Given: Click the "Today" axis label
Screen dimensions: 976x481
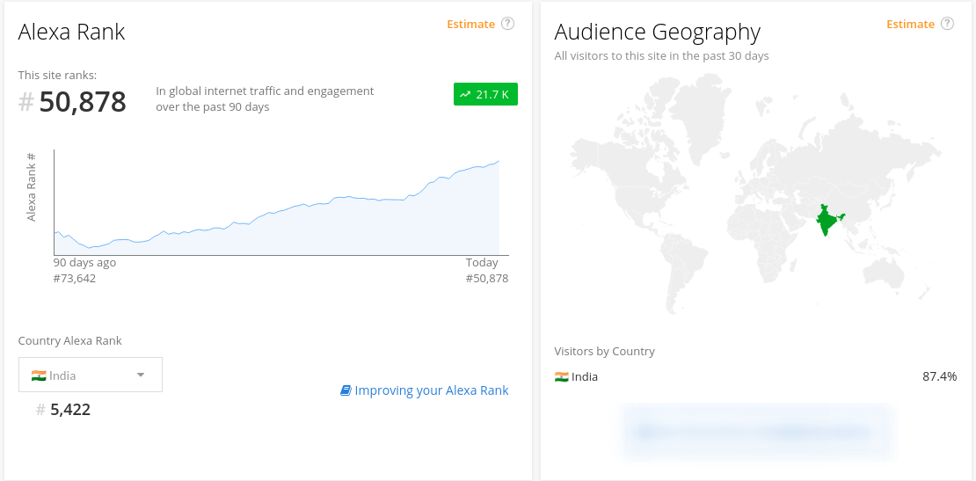Looking at the screenshot, I should [482, 262].
